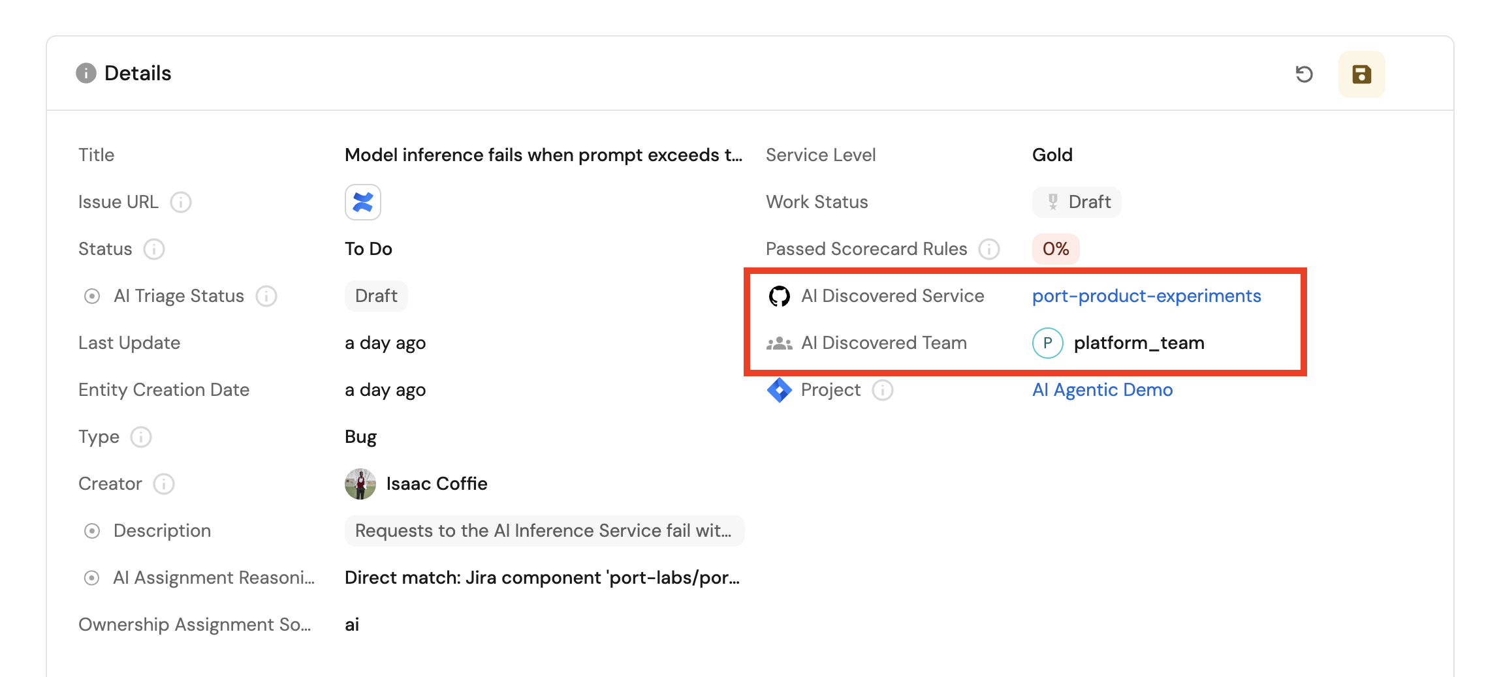Click the info icon beside Creator
The image size is (1486, 677).
(x=164, y=484)
